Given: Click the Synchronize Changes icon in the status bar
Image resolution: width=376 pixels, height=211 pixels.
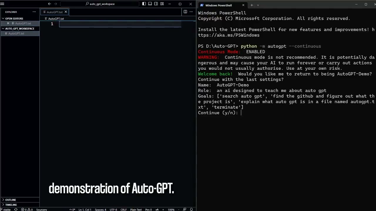Looking at the screenshot, I should [16, 210].
